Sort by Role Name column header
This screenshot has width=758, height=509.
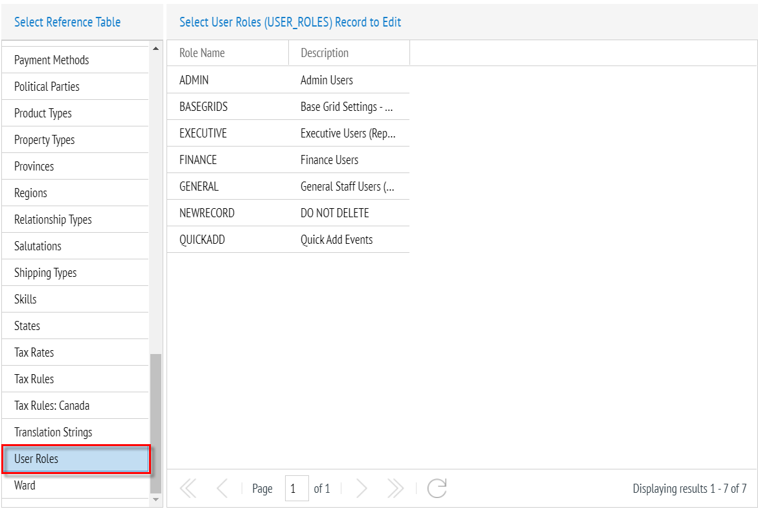pyautogui.click(x=227, y=53)
